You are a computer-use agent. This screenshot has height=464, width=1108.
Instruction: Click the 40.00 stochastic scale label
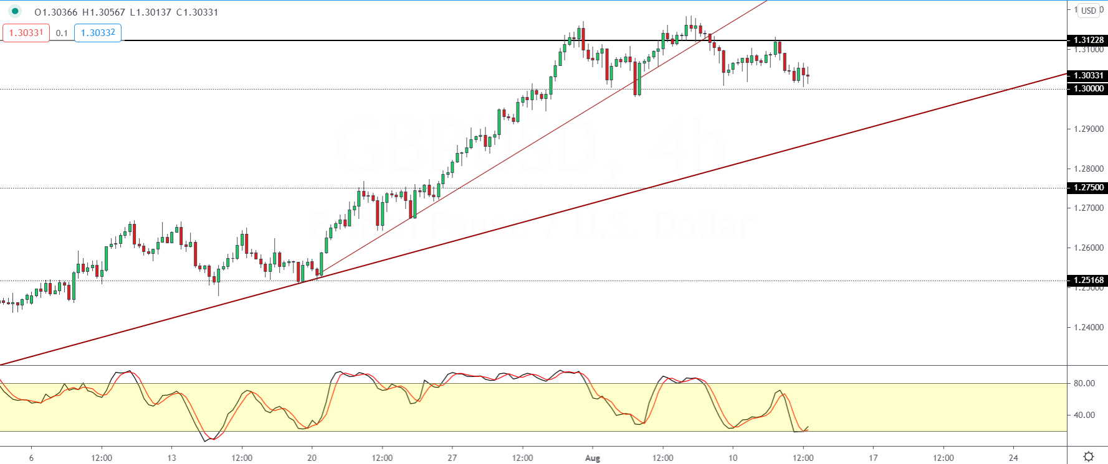1084,415
